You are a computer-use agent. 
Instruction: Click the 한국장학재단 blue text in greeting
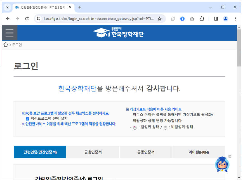(x=77, y=88)
